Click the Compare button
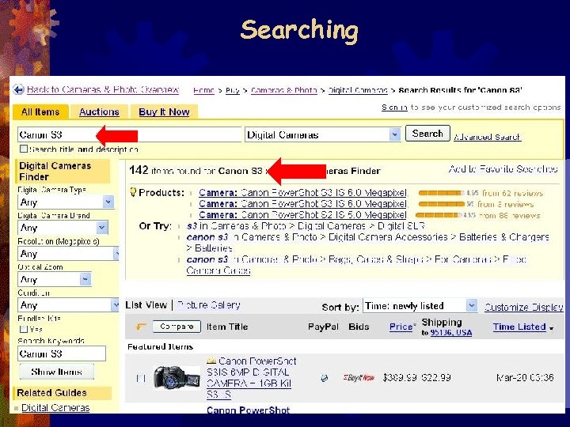Viewport: 570px width, 427px height. pos(177,327)
